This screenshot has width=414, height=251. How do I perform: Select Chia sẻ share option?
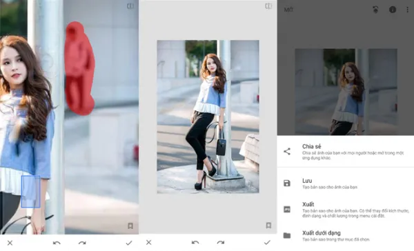pyautogui.click(x=346, y=152)
